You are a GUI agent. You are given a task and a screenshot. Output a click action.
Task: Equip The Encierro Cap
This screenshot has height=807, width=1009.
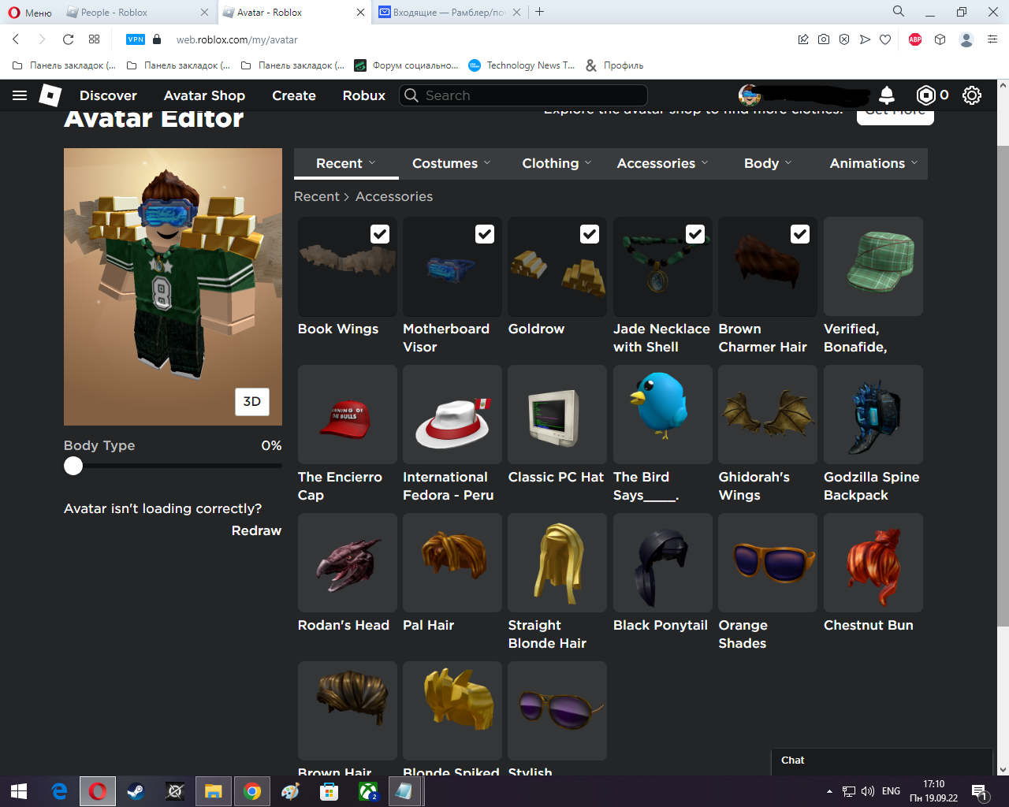348,415
